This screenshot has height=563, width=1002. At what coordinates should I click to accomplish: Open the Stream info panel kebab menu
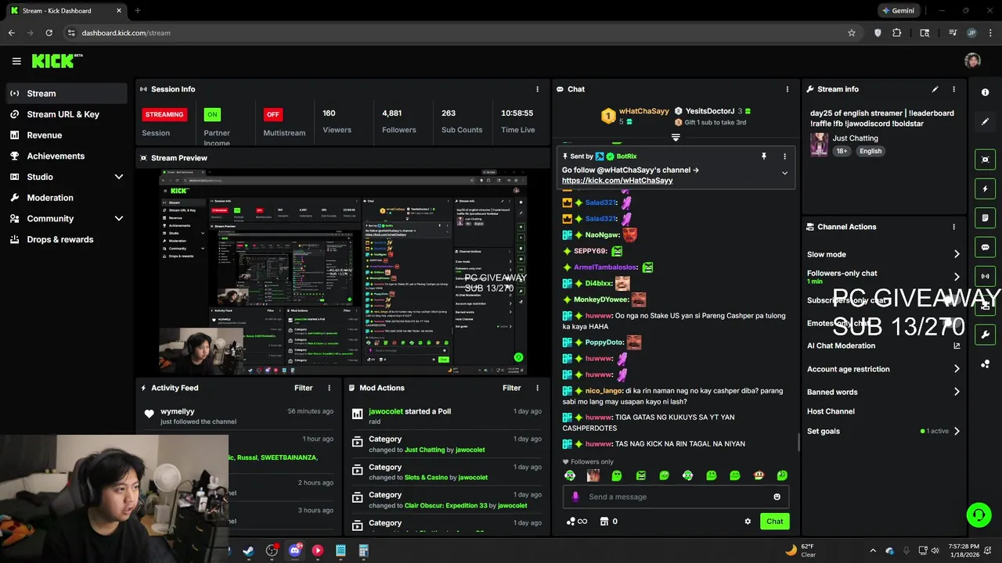pyautogui.click(x=953, y=89)
